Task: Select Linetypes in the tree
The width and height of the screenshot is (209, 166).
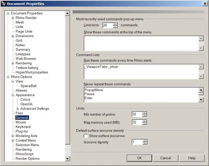Action: 23,54
